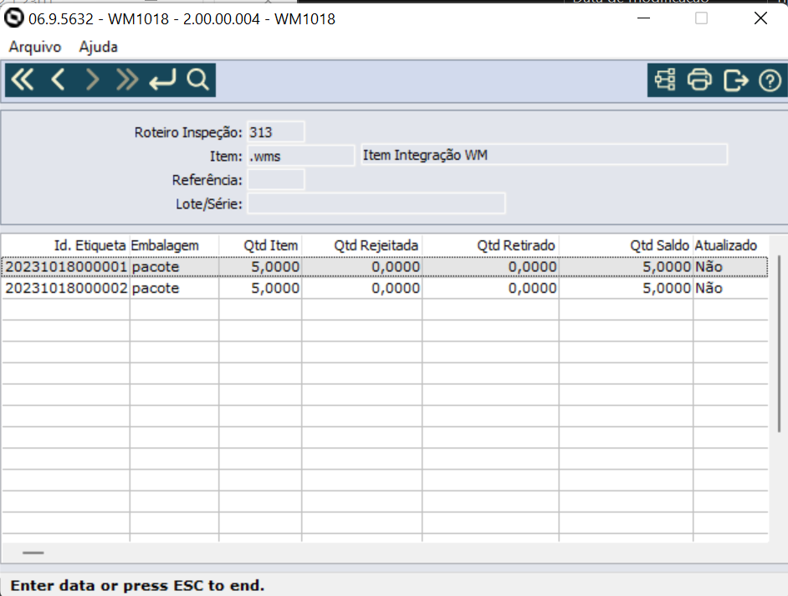
Task: Click the Qtd Rejeitada column header
Action: tap(376, 245)
